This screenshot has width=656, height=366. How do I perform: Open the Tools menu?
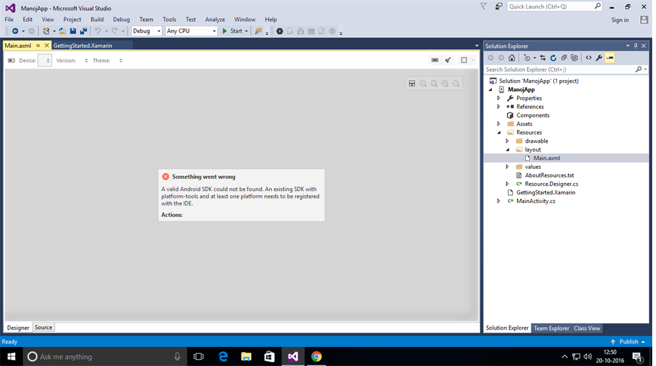pos(169,19)
